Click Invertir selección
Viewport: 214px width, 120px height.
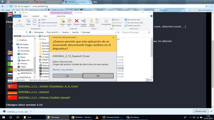132,26
